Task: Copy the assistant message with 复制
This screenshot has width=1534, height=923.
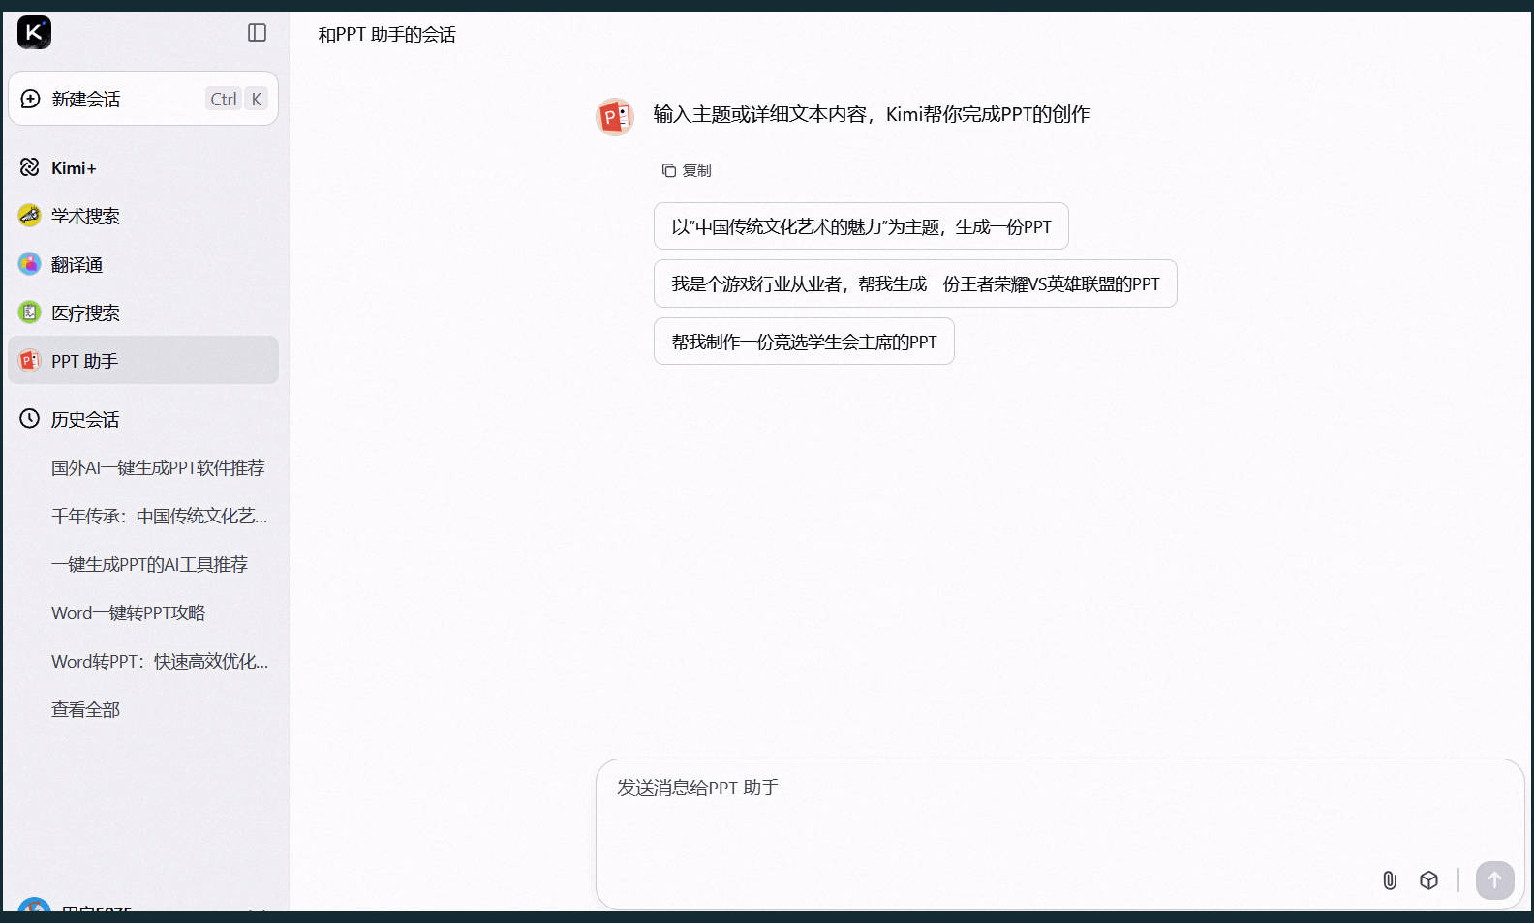Action: tap(687, 170)
